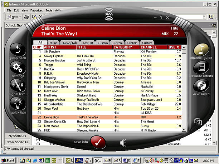The width and height of the screenshot is (219, 164).
Task: Click the Windows Start button
Action: (x=8, y=160)
